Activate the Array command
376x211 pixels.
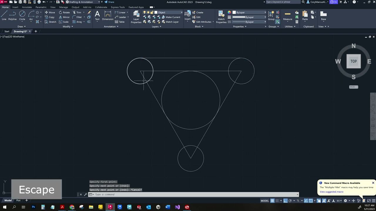[77, 22]
